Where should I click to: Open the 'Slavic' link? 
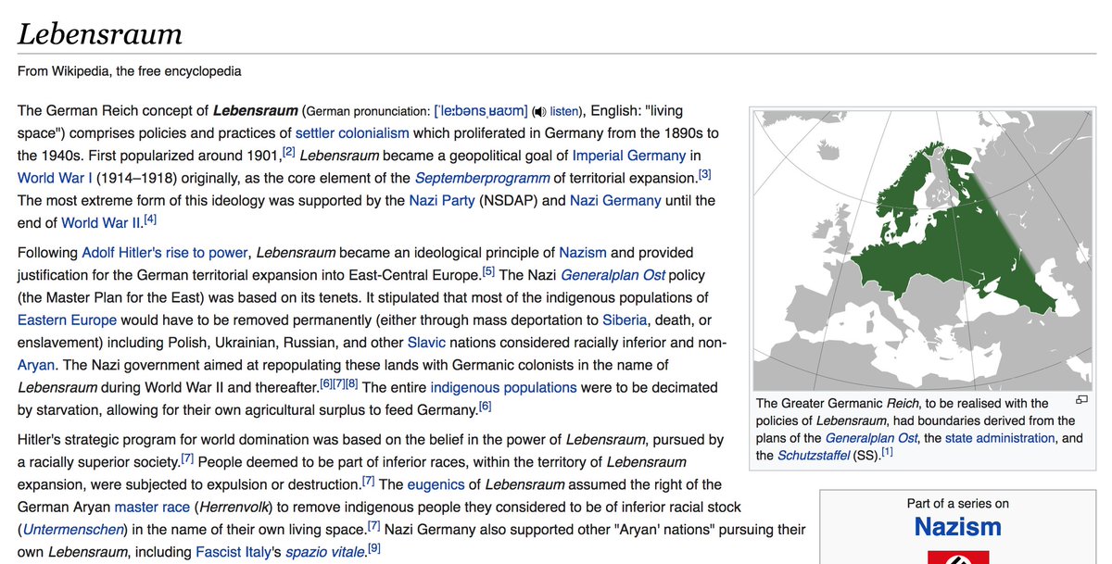[426, 342]
